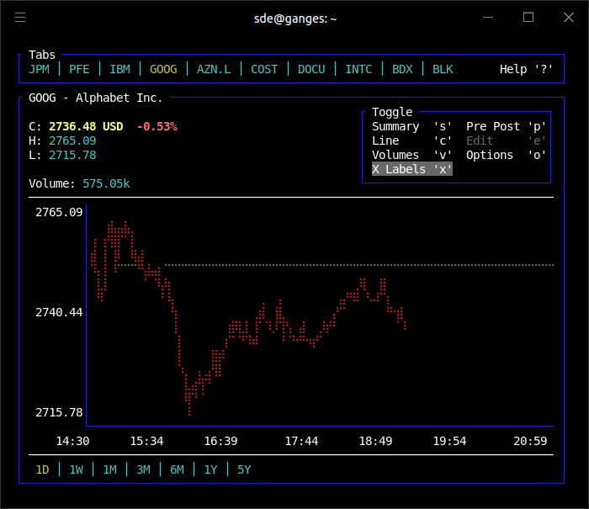
Task: Switch to the IBM tab
Action: 119,70
